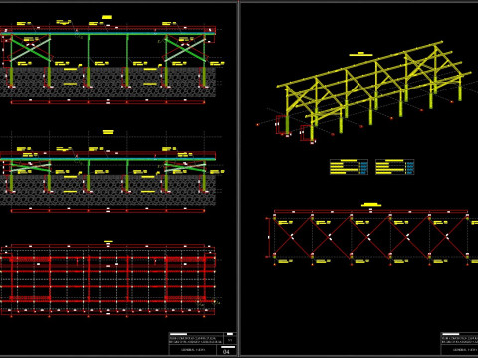Click the right data table below isometric view
The width and height of the screenshot is (478, 358).
click(x=395, y=167)
